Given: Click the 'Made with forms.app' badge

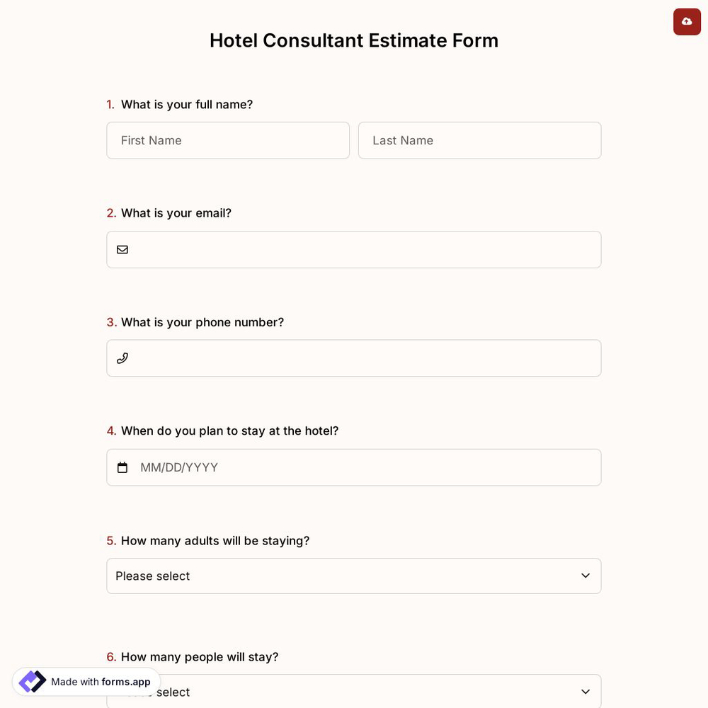Looking at the screenshot, I should (85, 681).
